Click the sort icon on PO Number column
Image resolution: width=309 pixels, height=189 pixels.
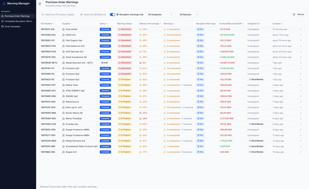[54, 24]
